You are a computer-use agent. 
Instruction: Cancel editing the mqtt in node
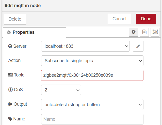pyautogui.click(x=119, y=19)
